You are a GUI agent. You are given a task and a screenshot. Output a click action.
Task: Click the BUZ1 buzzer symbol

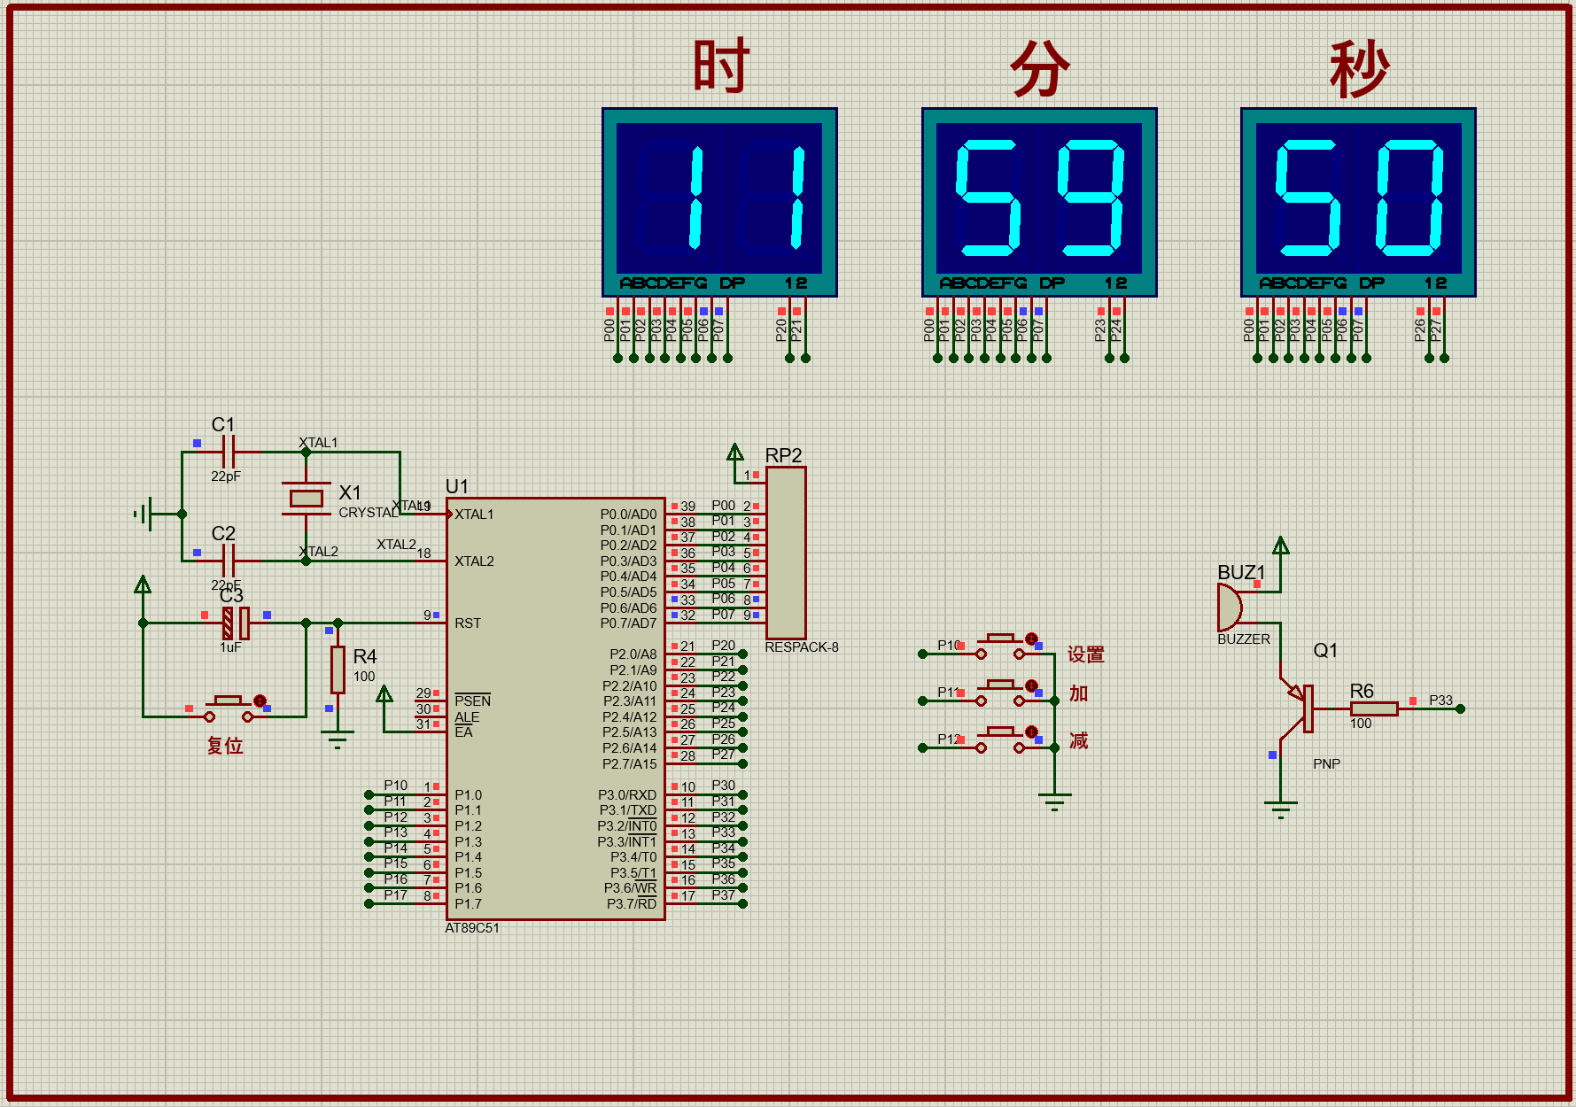pyautogui.click(x=1231, y=608)
